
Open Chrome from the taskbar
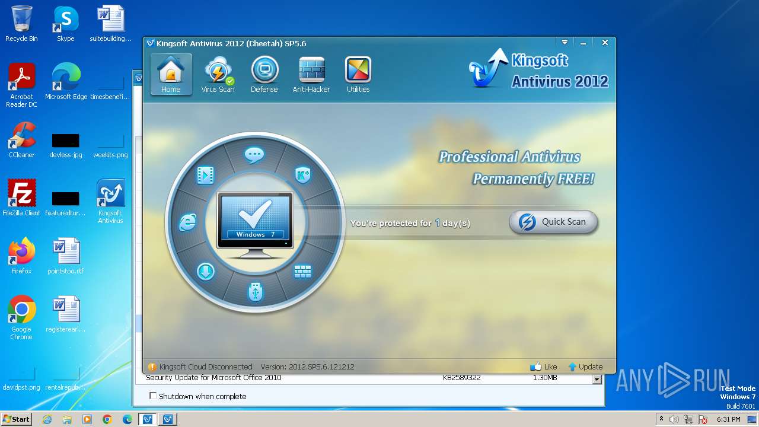(x=107, y=419)
